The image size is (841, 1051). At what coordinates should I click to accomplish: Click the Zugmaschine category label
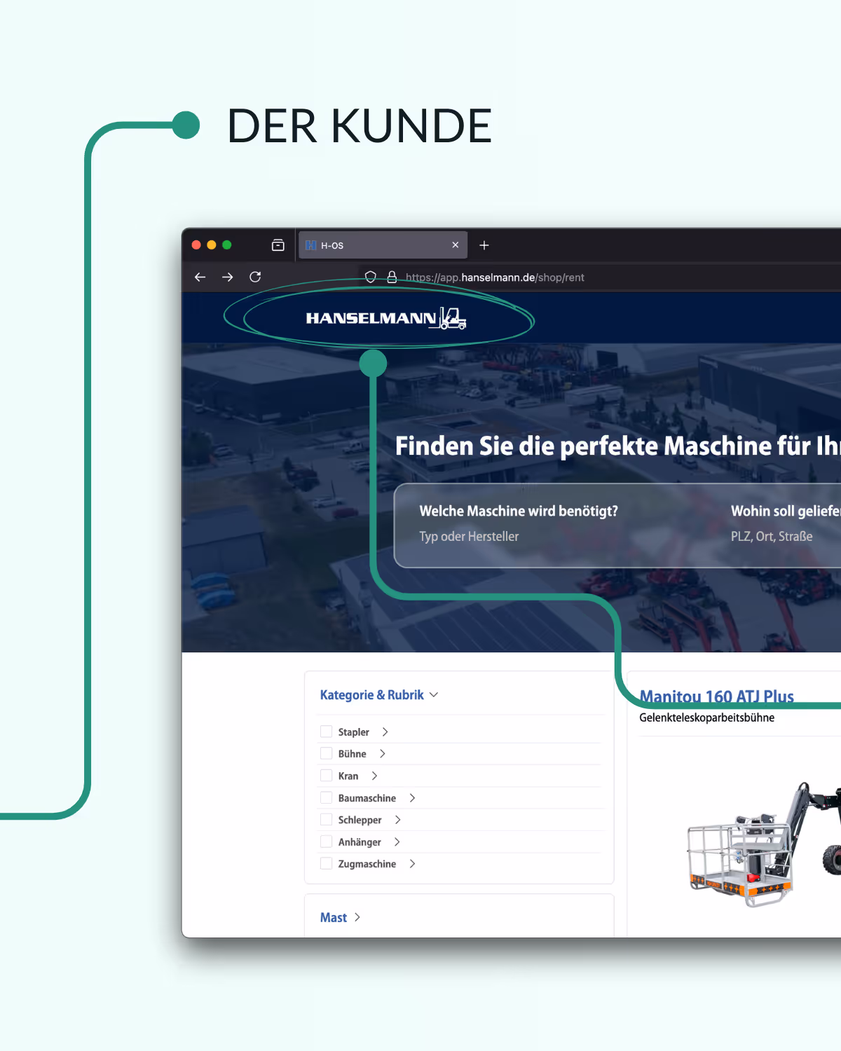pos(367,863)
